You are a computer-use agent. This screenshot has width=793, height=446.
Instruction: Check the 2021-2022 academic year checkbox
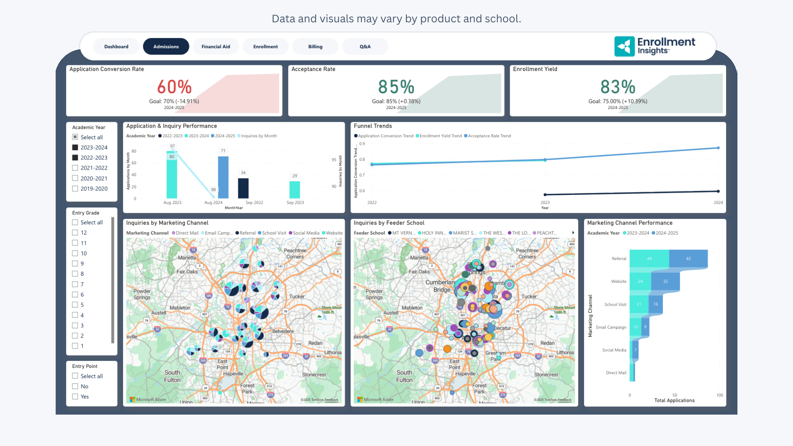(x=75, y=168)
